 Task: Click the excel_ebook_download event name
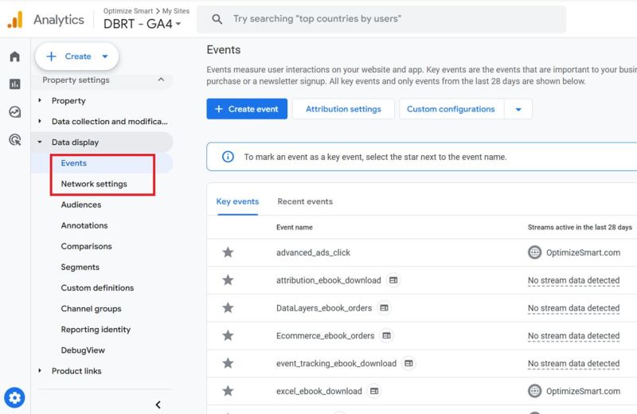point(319,391)
